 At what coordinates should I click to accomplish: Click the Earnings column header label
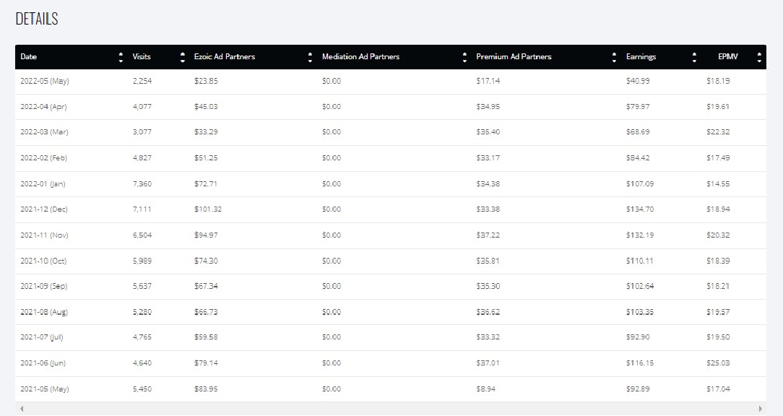(641, 56)
